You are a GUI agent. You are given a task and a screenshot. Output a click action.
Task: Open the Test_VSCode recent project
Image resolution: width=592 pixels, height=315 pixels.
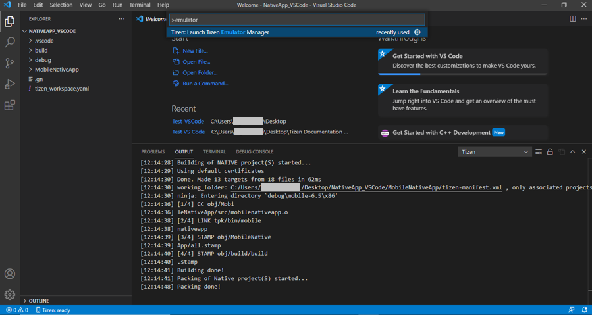pyautogui.click(x=188, y=122)
